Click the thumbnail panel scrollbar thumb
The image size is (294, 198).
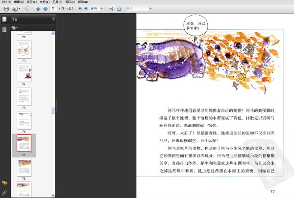(53, 110)
